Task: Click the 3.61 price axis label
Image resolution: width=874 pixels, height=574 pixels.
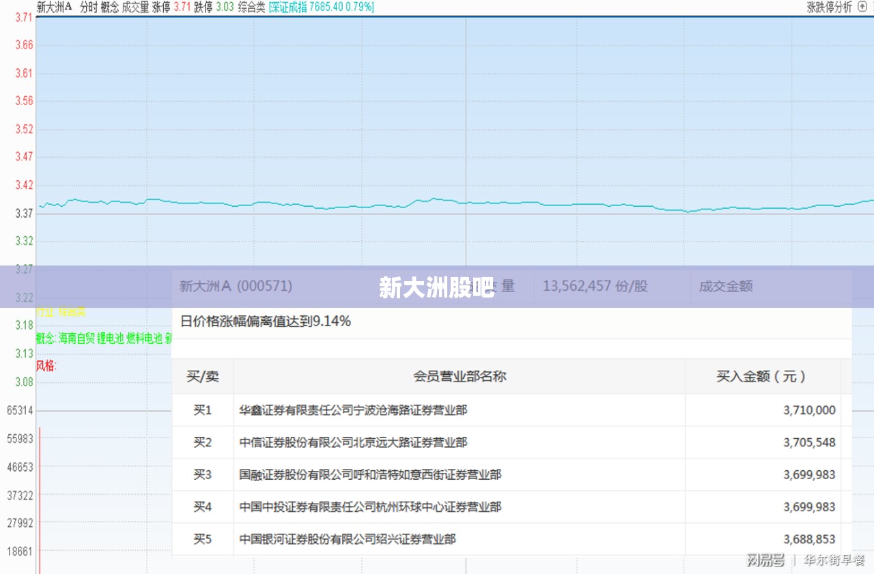Action: click(24, 73)
